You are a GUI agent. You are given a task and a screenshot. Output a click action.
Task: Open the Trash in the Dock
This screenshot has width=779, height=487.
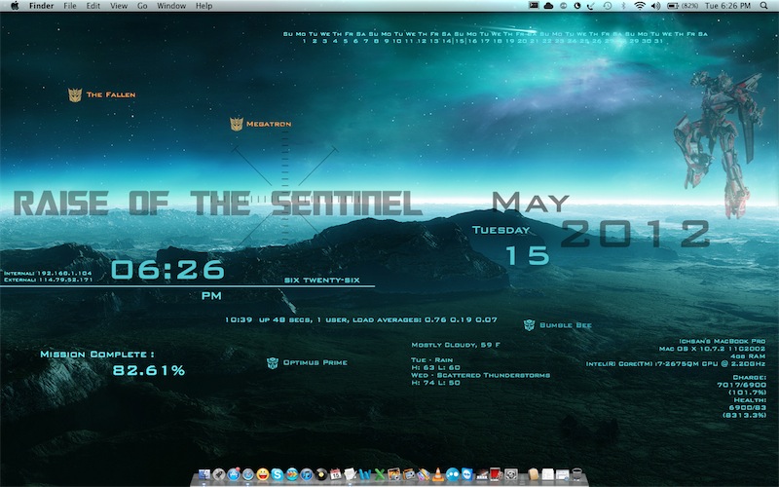[576, 474]
